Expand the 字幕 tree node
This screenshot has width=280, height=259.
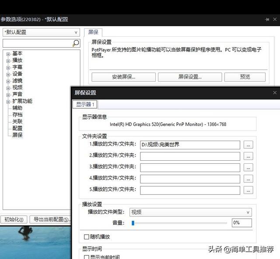pyautogui.click(x=8, y=68)
